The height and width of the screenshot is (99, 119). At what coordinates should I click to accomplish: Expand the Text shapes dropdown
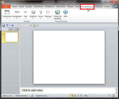(x=25, y=14)
